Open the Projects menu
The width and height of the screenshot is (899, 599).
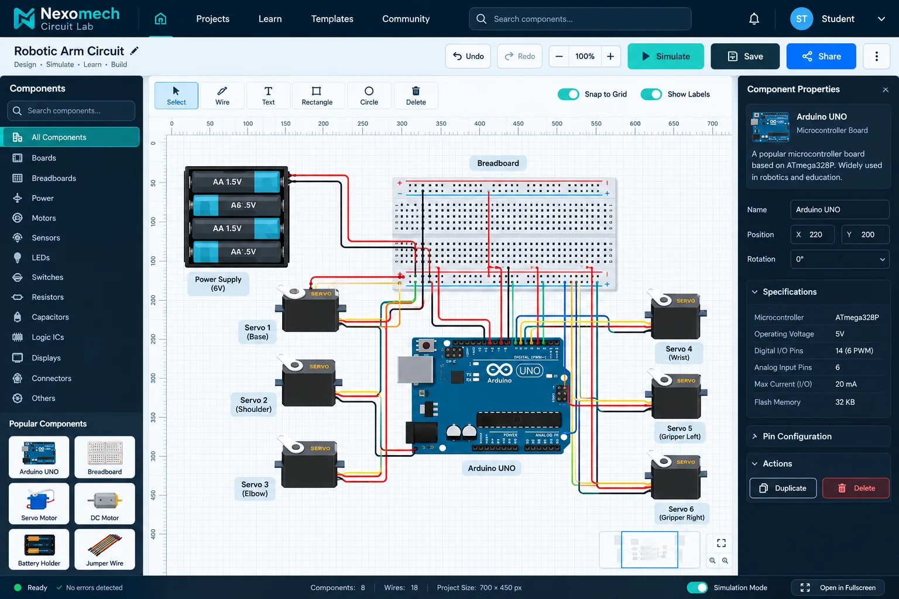click(212, 19)
